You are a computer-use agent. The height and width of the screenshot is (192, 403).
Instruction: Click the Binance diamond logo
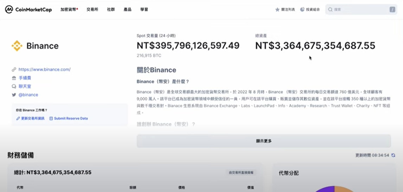pos(17,46)
